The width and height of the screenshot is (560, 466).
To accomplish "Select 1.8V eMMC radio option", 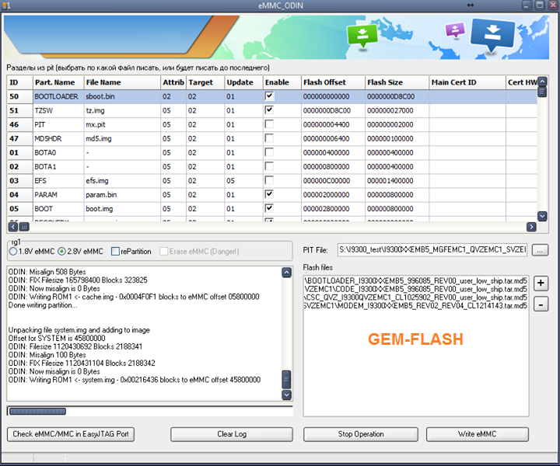I will (13, 252).
